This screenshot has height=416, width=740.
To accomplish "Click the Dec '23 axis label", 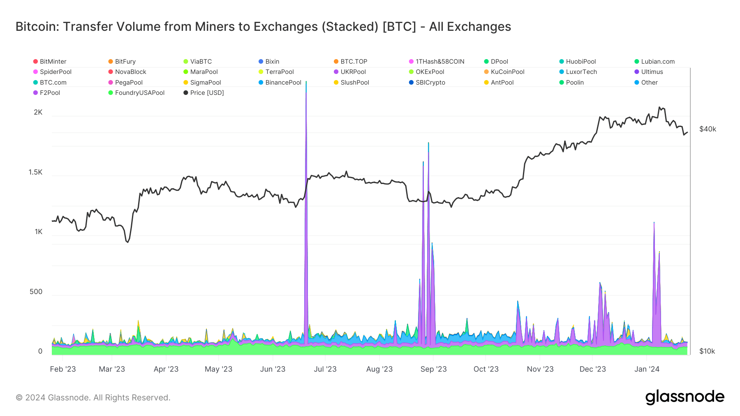I will (x=593, y=369).
